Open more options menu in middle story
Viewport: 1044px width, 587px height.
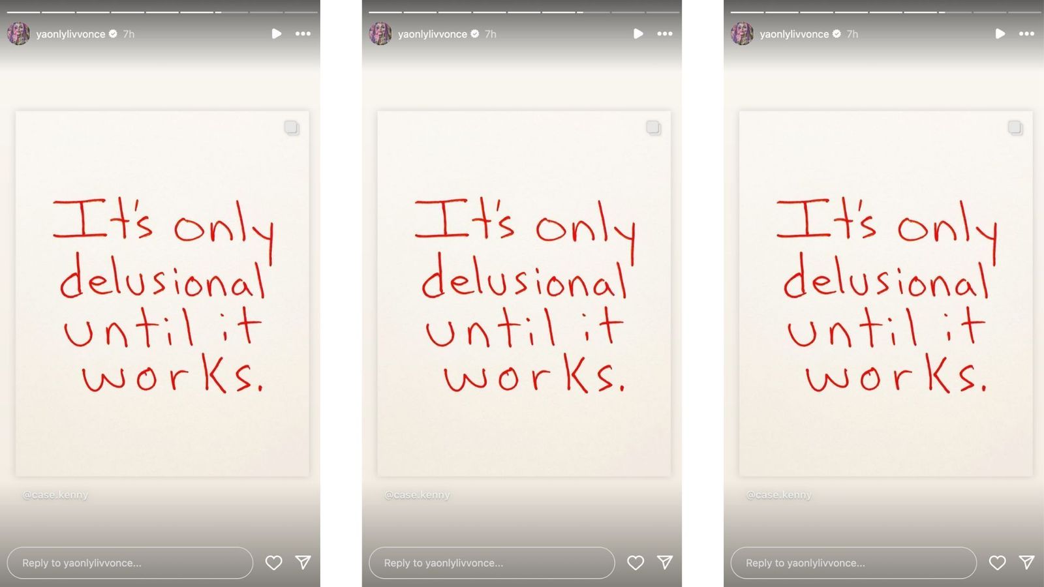tap(665, 33)
